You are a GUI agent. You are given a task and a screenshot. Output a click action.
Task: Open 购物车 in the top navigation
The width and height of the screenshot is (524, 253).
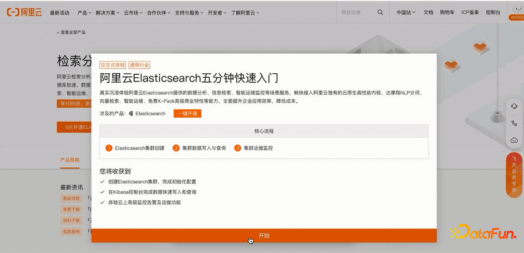(x=447, y=12)
